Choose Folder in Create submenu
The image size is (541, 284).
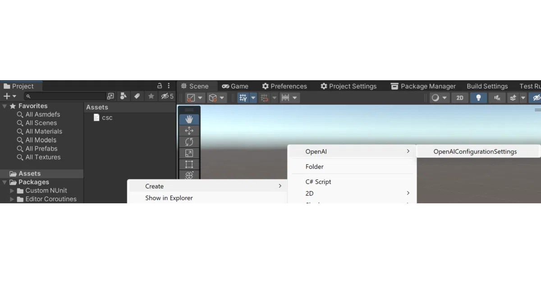352,167
